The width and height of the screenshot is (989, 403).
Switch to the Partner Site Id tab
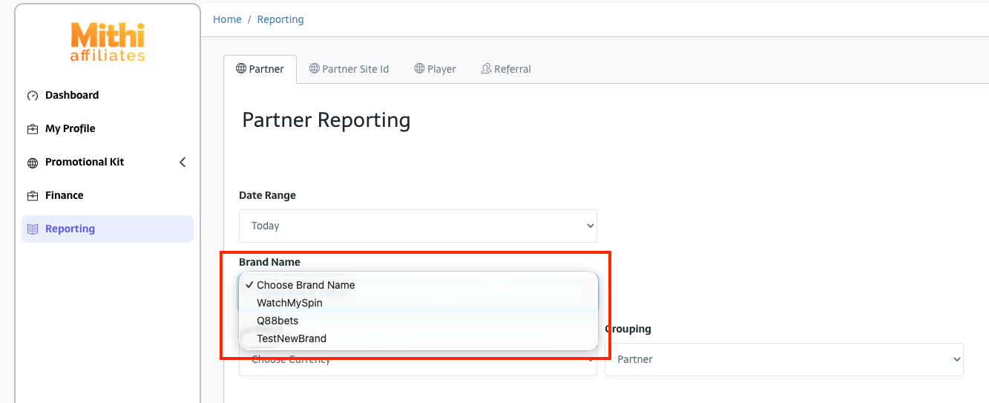[x=348, y=69]
